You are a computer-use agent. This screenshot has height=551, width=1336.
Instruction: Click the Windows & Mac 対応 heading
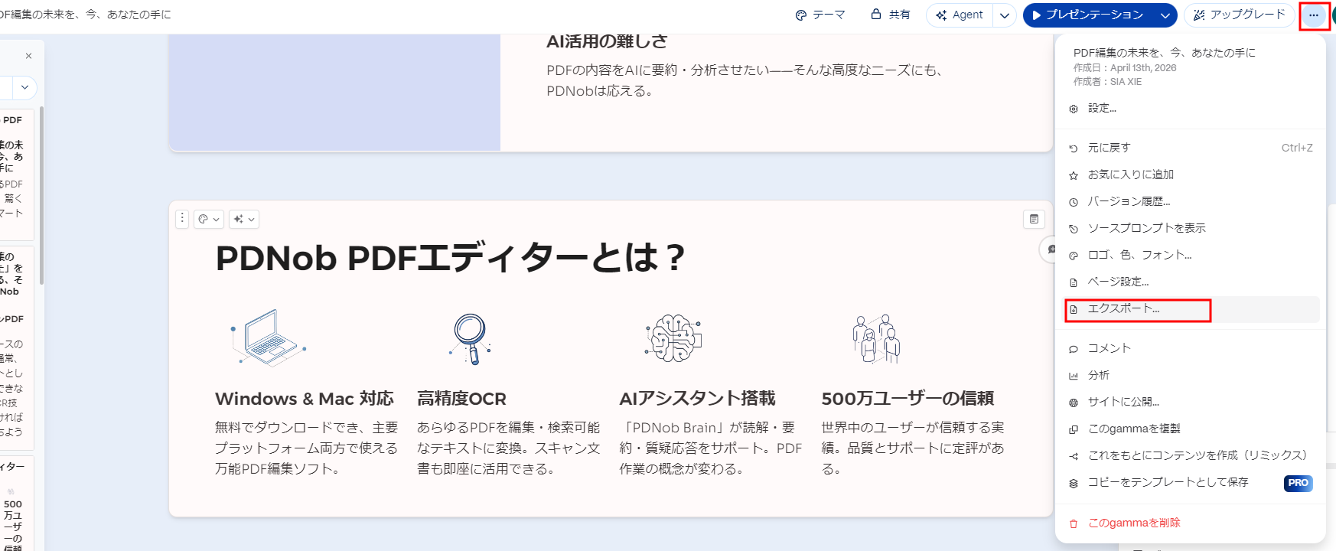305,399
